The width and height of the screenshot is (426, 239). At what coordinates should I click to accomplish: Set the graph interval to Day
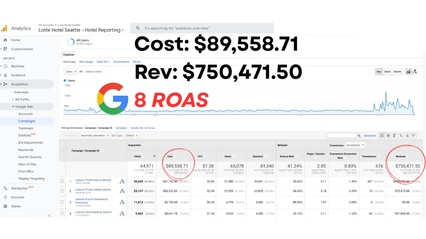click(x=379, y=72)
